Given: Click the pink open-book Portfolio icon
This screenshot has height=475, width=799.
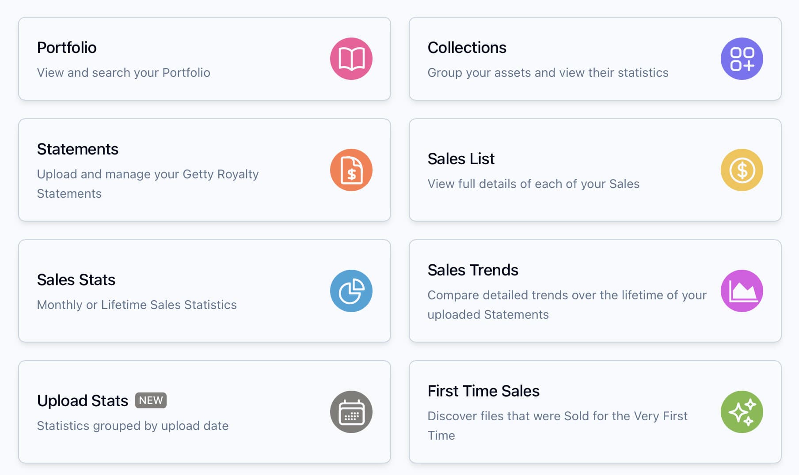Looking at the screenshot, I should [351, 59].
